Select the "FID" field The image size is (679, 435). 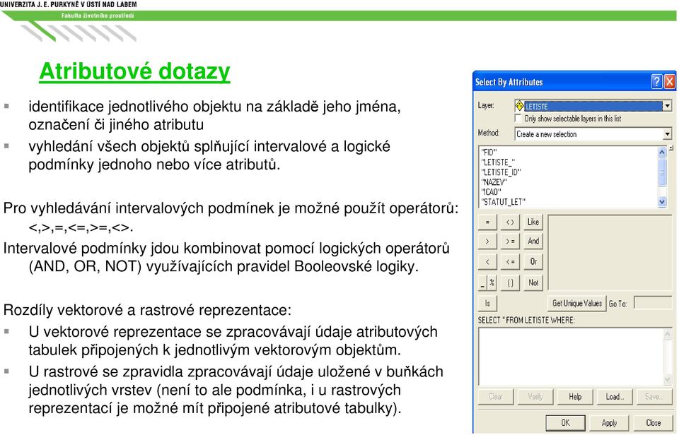click(489, 153)
